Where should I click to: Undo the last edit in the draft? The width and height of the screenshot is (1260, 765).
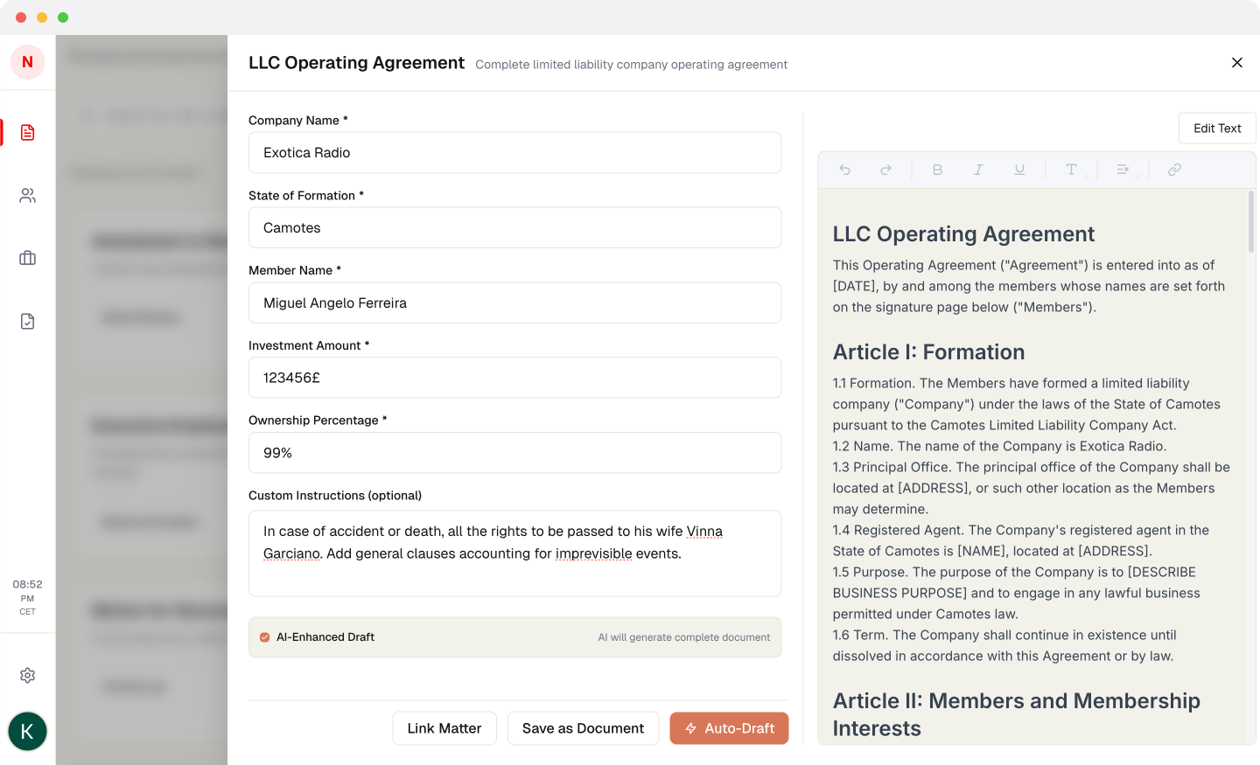pyautogui.click(x=844, y=169)
